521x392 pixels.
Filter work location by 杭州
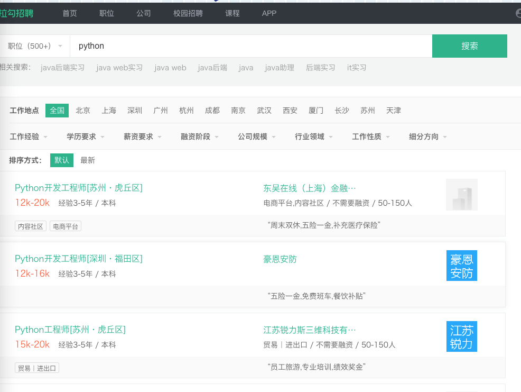(187, 111)
